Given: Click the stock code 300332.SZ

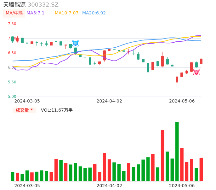Looking at the screenshot, I should [x=43, y=5].
